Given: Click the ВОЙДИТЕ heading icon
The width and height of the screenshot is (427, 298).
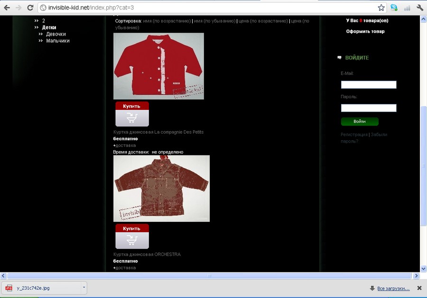Looking at the screenshot, I should pyautogui.click(x=339, y=58).
